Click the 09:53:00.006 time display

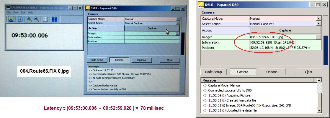(30, 36)
